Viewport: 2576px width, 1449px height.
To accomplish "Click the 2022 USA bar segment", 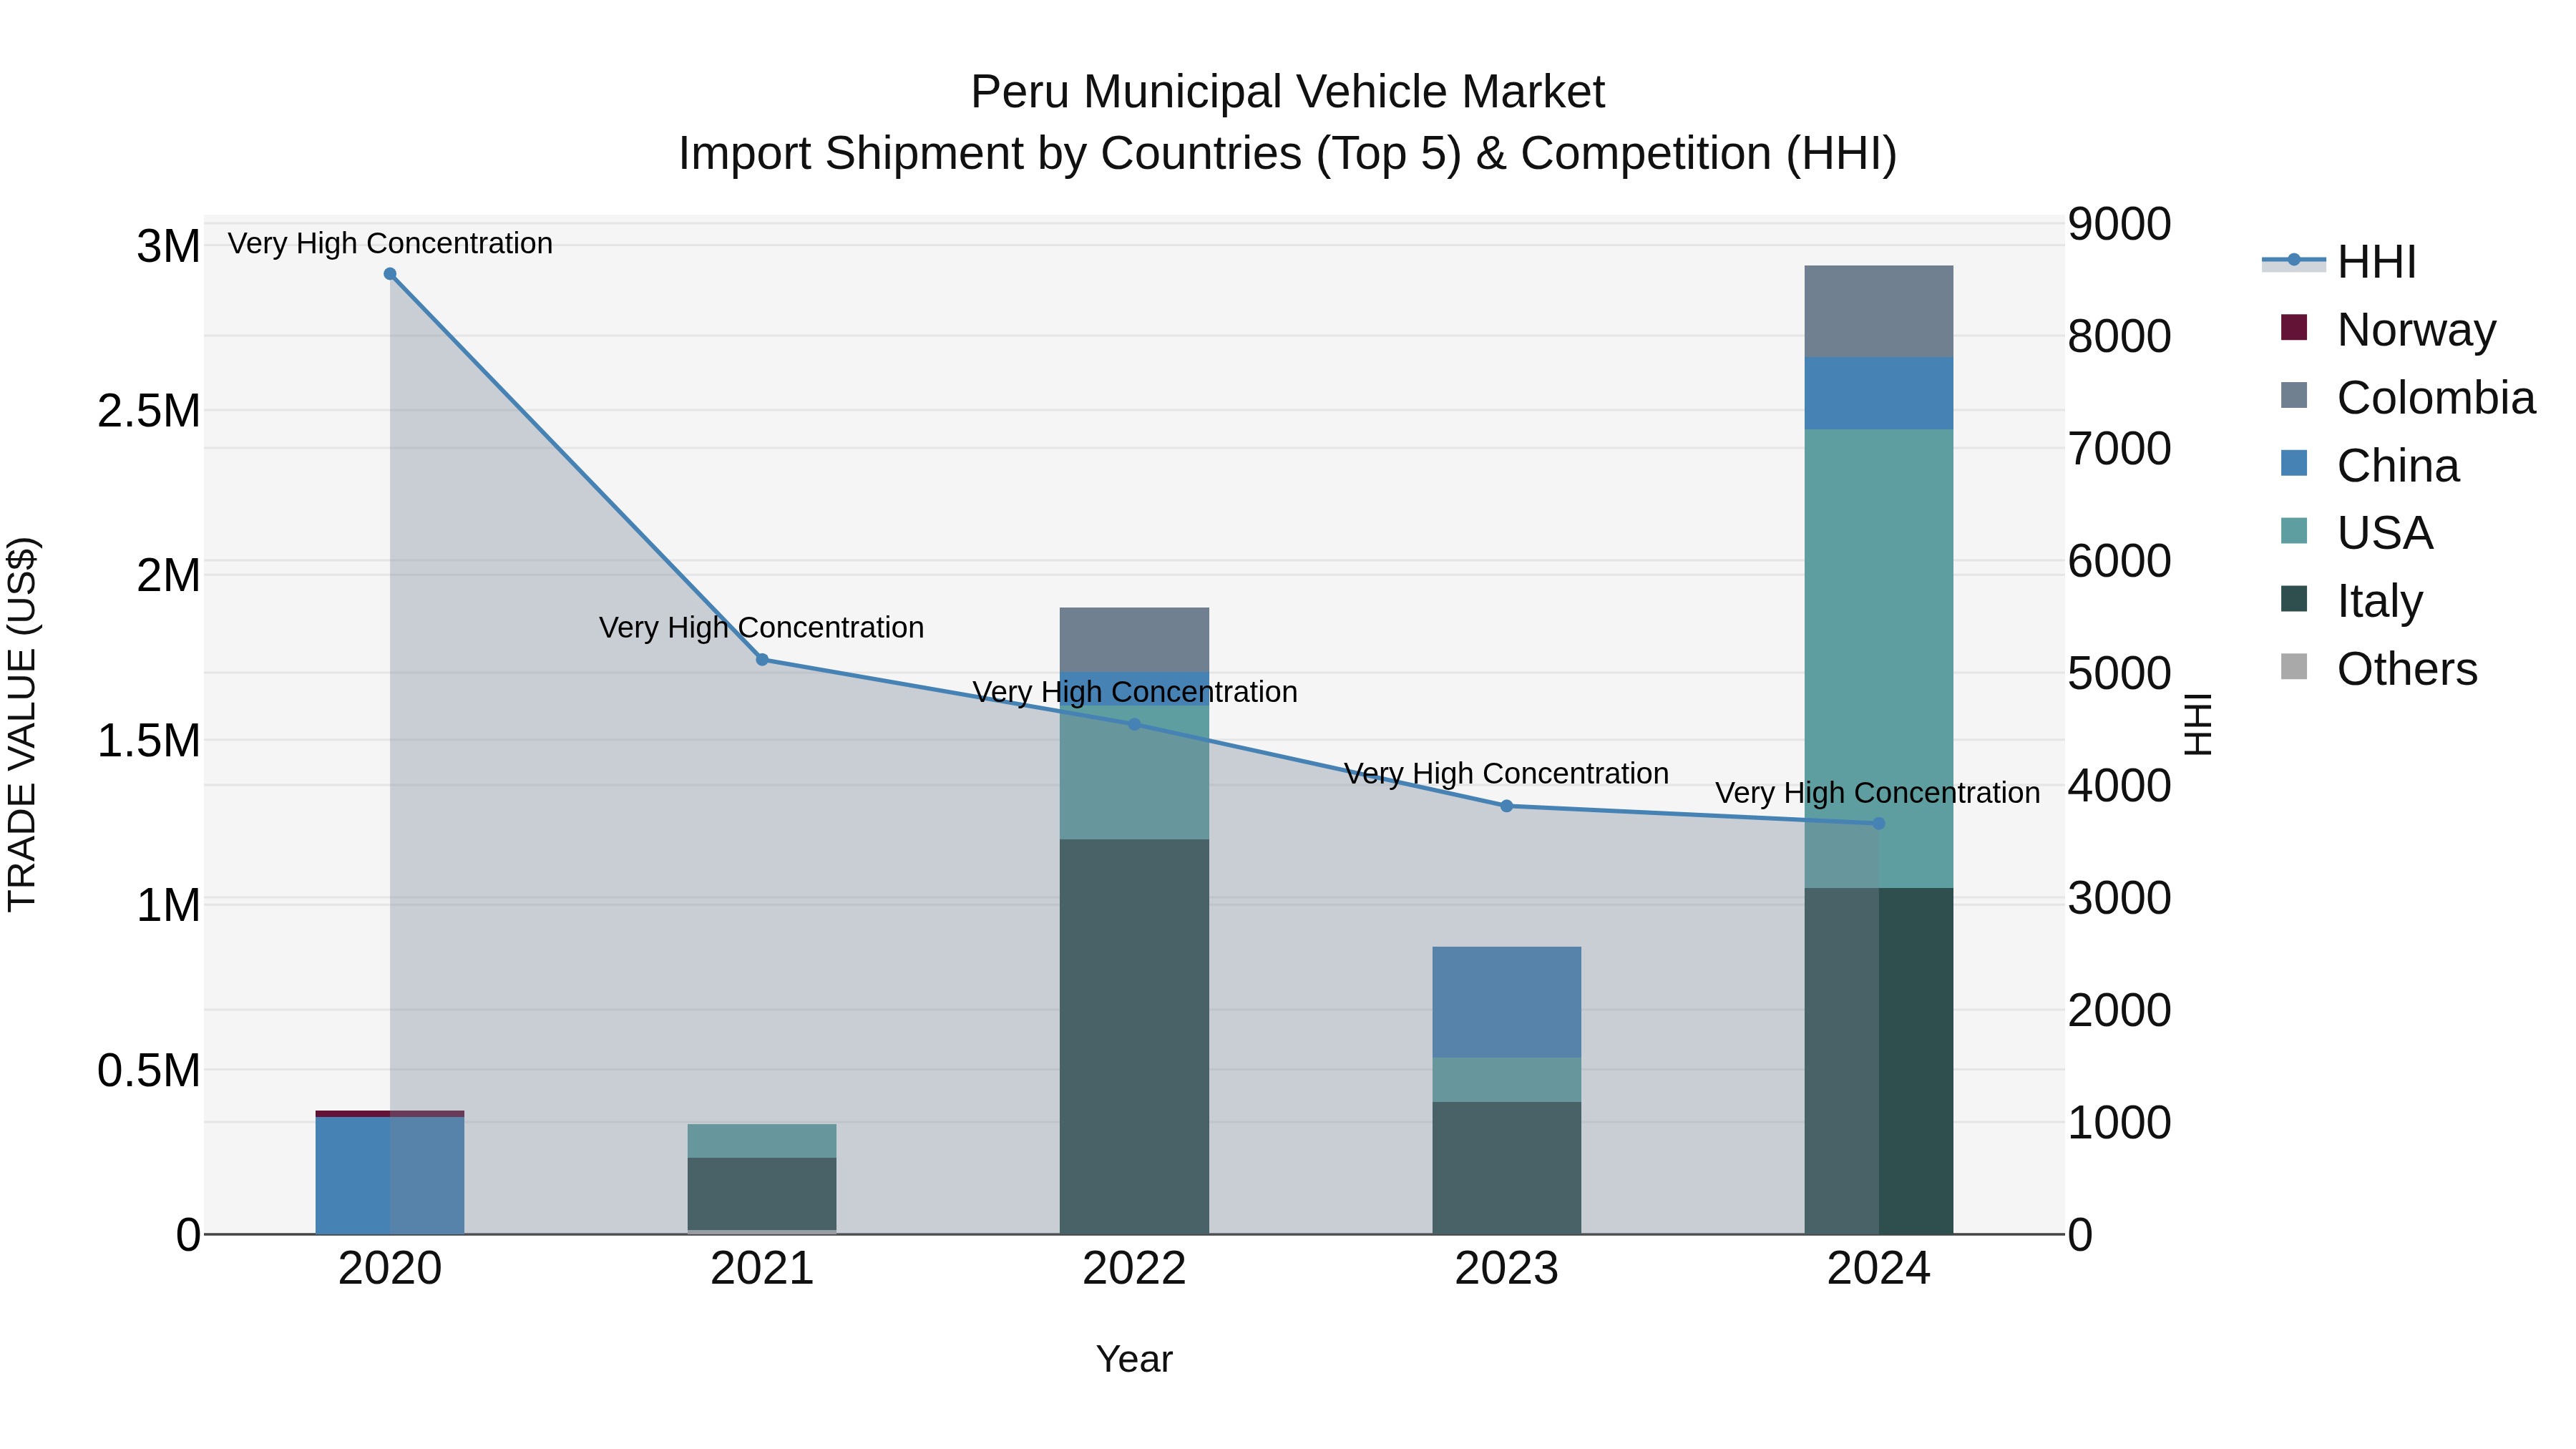I will 1134,773.
